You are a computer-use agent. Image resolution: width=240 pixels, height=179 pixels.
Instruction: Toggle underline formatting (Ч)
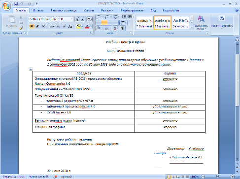point(43,27)
